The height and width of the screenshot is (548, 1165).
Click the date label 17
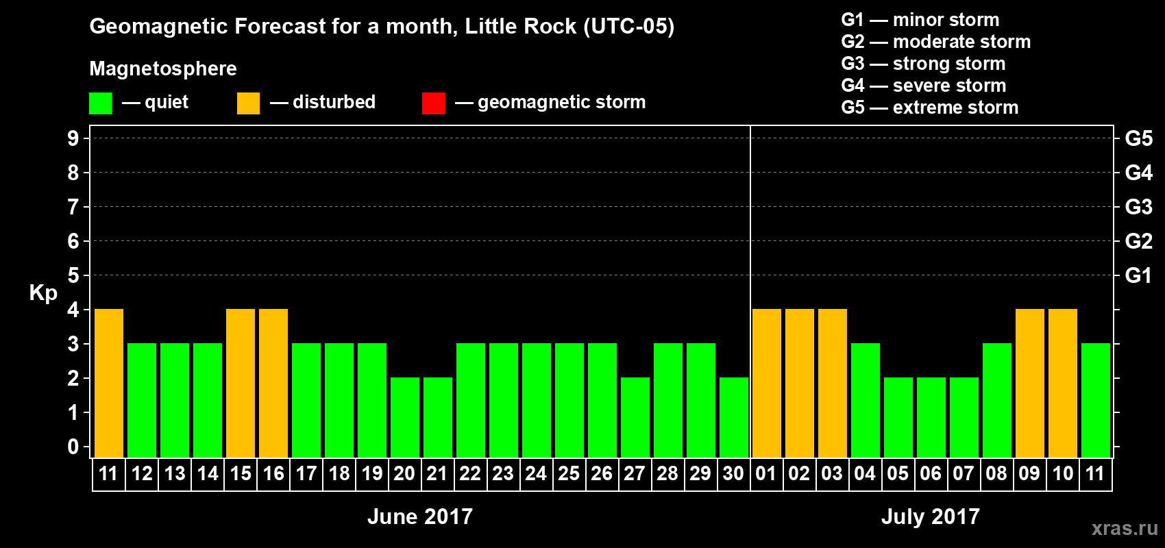(306, 474)
